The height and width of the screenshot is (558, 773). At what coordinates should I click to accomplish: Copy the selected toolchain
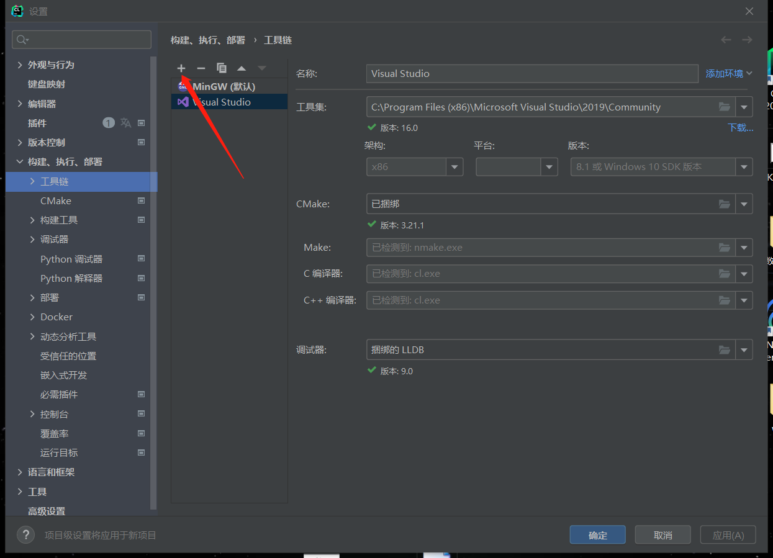pos(222,68)
